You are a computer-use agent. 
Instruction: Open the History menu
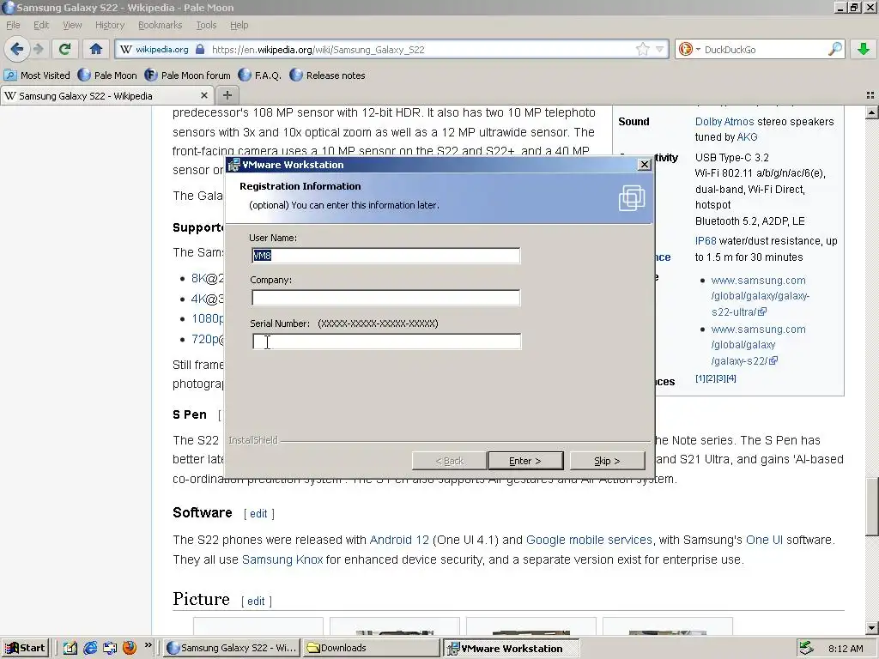(x=110, y=25)
